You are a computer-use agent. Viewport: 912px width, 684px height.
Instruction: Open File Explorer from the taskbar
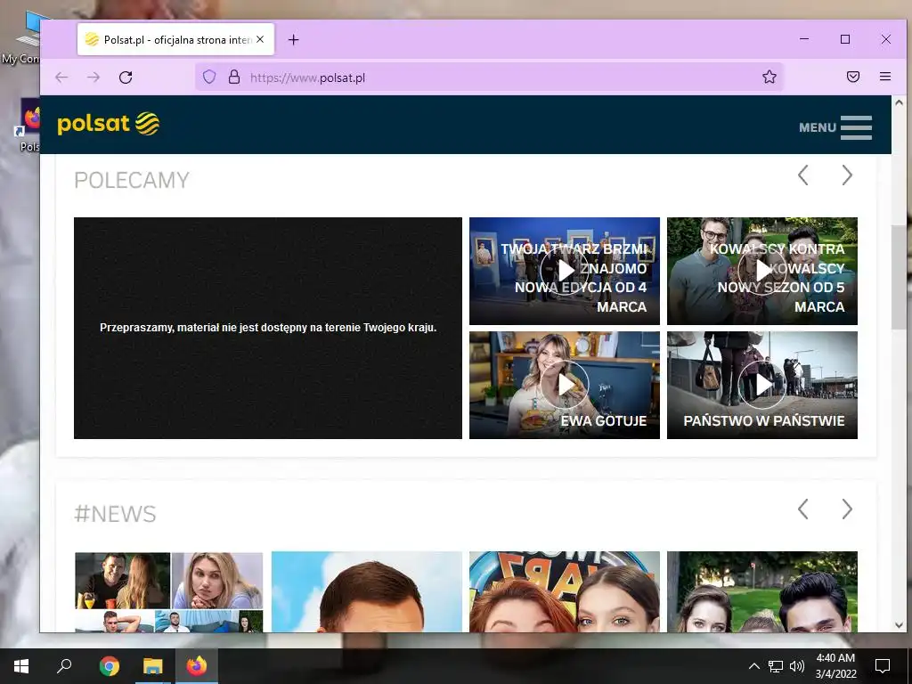[x=153, y=666]
